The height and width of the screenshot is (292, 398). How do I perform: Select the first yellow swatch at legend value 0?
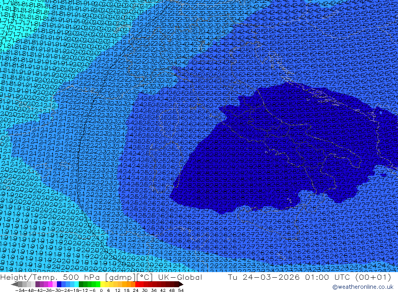[103, 284]
